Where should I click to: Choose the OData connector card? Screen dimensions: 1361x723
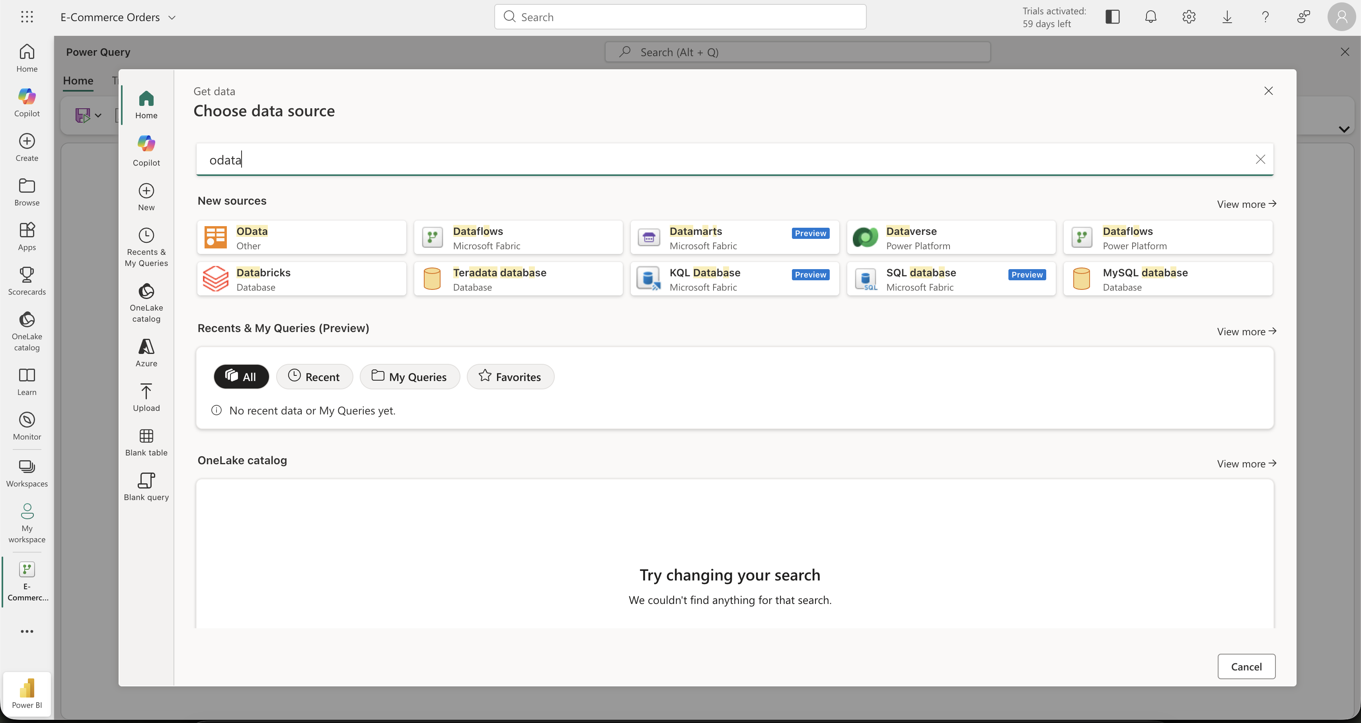(302, 237)
